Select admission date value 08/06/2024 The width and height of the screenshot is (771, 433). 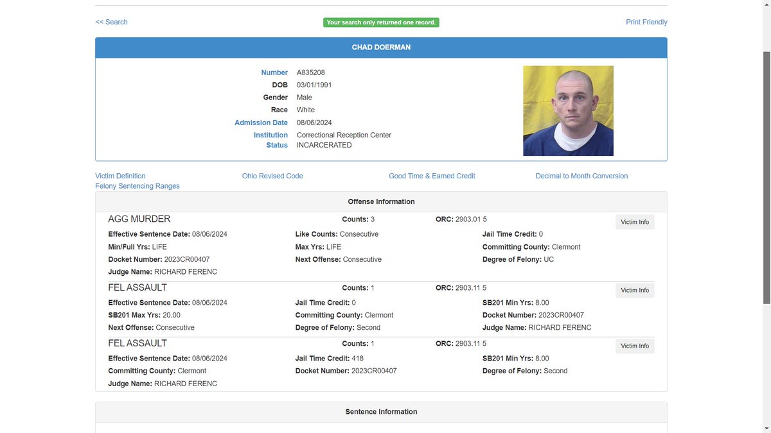tap(314, 123)
